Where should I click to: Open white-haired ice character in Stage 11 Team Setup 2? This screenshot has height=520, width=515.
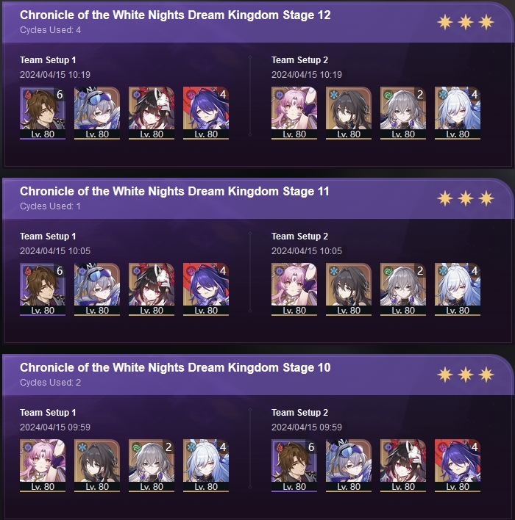tap(458, 289)
